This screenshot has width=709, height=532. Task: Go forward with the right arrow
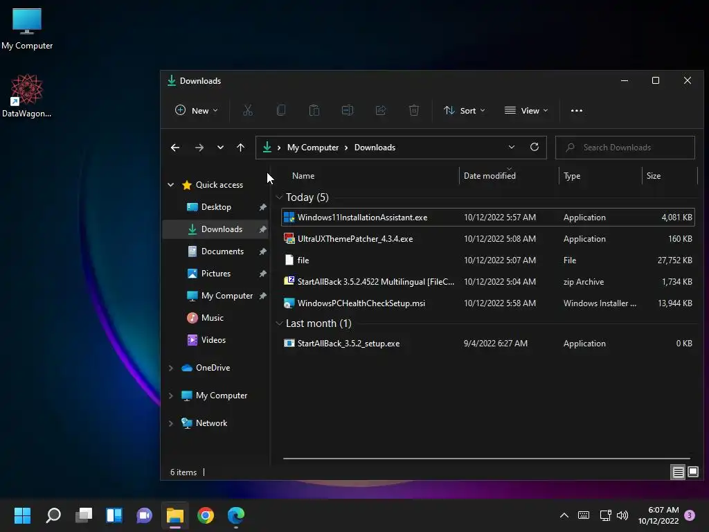click(199, 148)
